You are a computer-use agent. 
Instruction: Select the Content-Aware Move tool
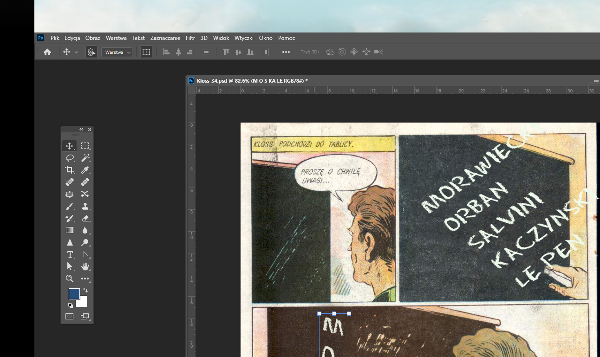coord(85,194)
